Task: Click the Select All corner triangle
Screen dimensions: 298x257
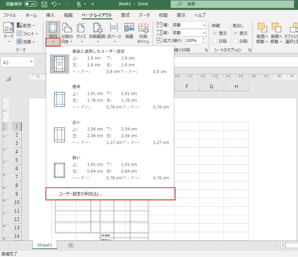Action: (x=8, y=78)
